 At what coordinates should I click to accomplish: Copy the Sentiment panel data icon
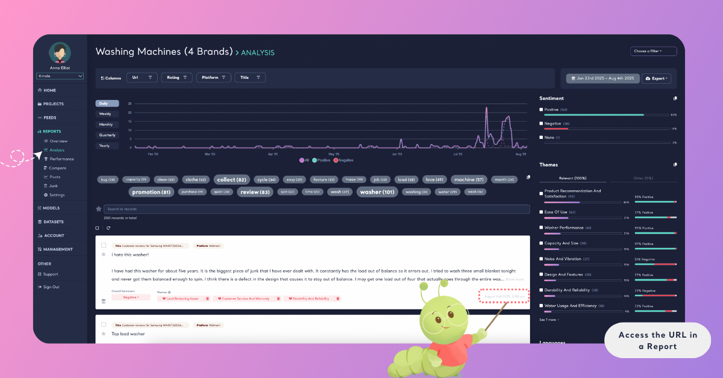point(675,99)
